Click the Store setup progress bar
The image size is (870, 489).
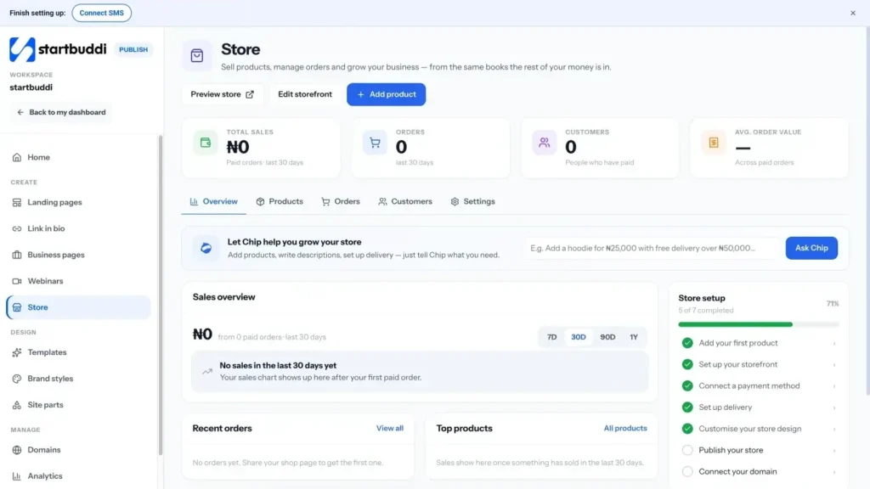coord(759,324)
